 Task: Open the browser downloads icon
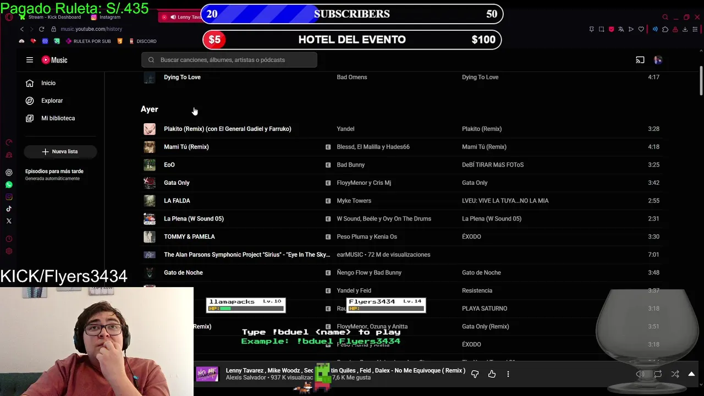(685, 29)
